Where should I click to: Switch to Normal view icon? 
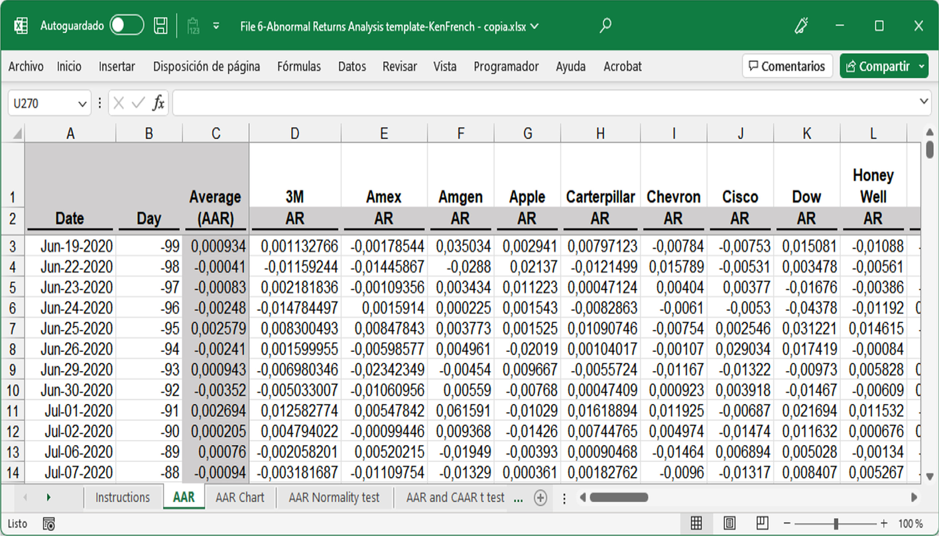click(696, 523)
